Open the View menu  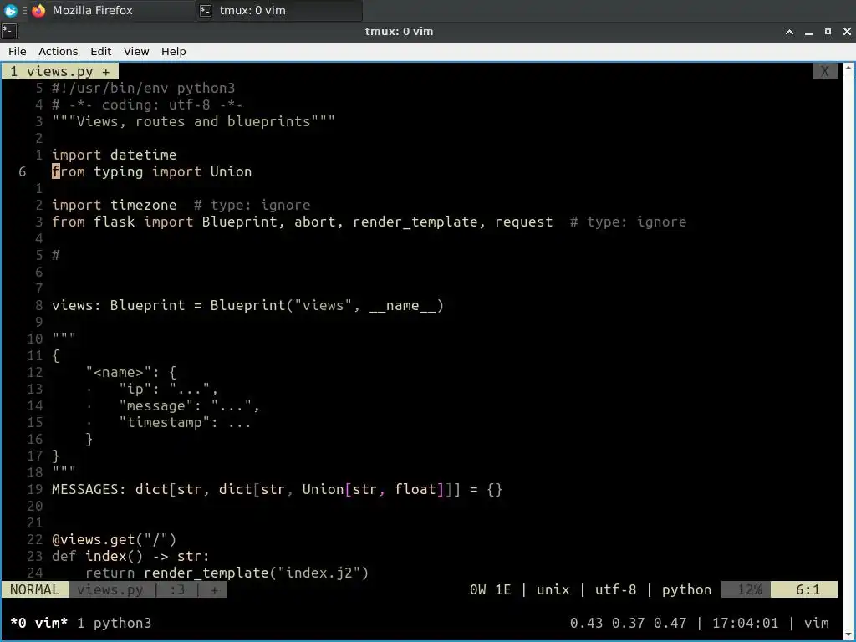[136, 51]
